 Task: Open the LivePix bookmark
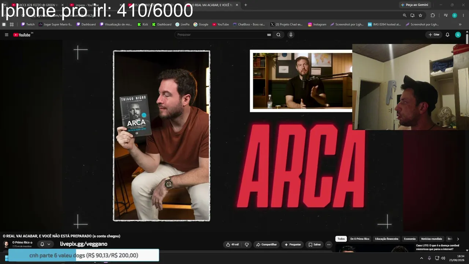point(182,25)
